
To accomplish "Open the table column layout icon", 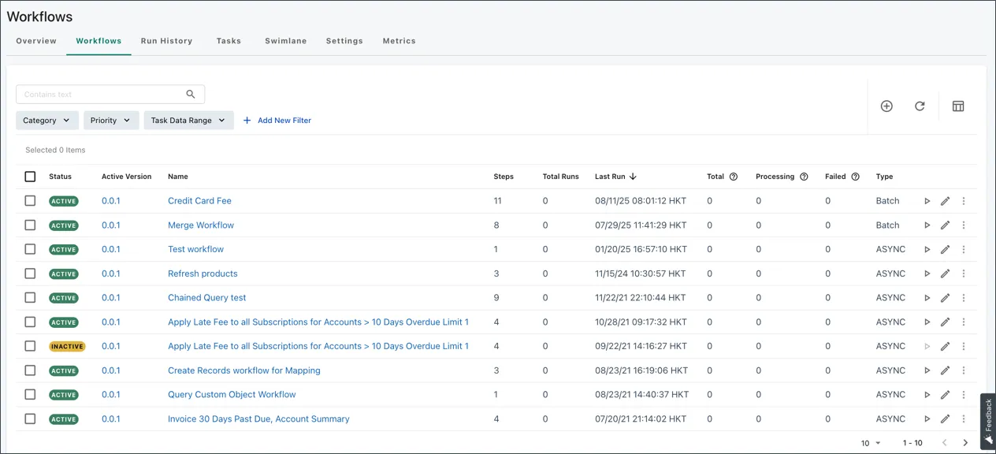I will coord(958,106).
